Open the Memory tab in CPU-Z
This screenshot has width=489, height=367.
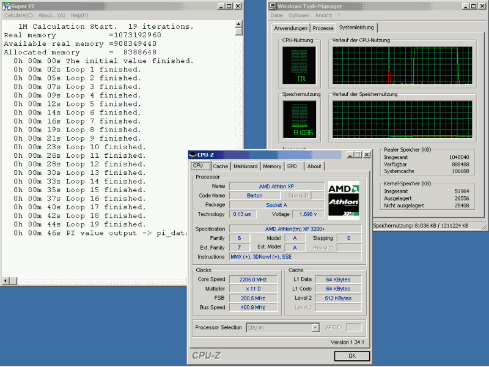coord(272,166)
